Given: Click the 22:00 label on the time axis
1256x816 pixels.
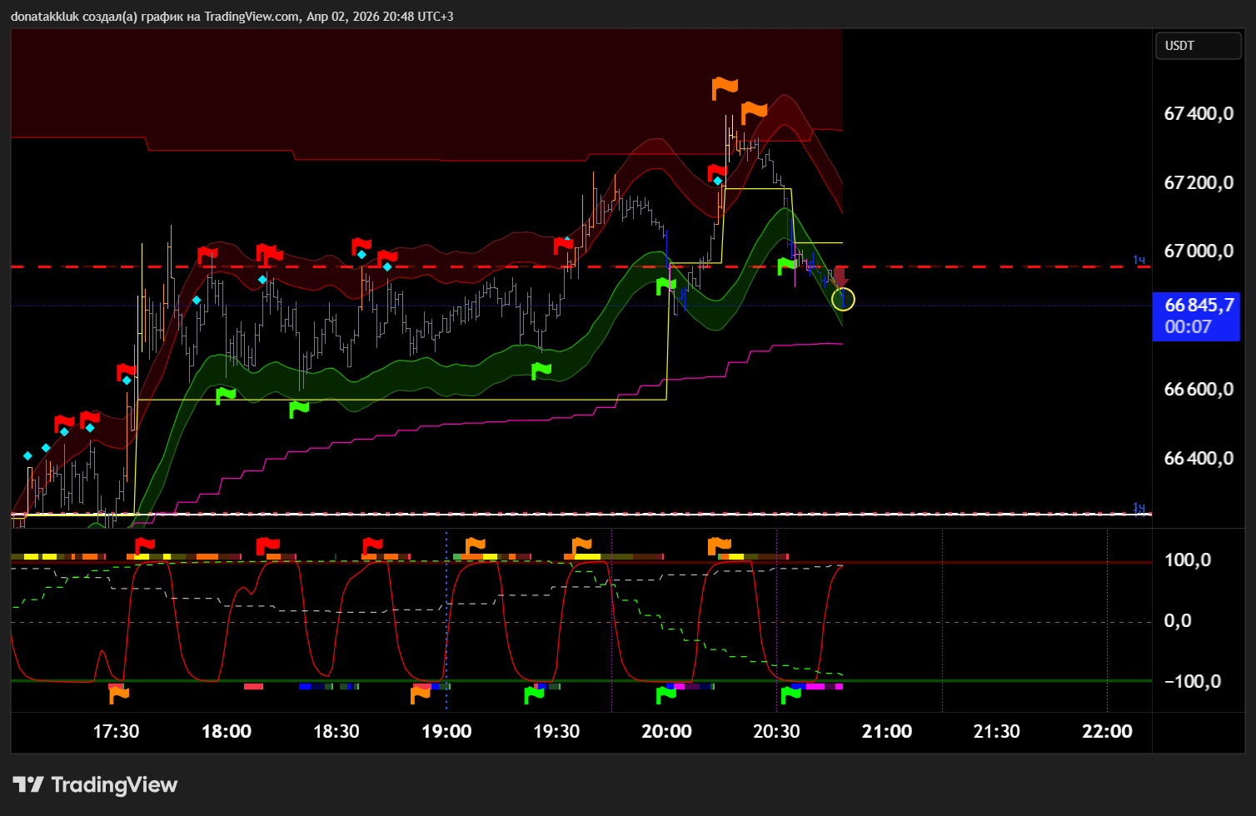Looking at the screenshot, I should click(1107, 731).
